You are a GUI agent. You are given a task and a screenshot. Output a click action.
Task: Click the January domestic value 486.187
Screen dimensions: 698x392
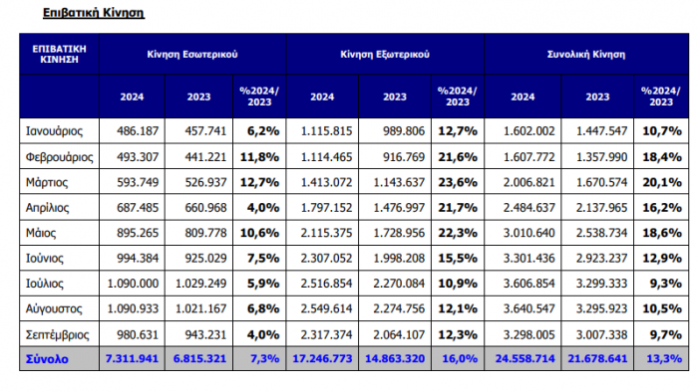[138, 131]
